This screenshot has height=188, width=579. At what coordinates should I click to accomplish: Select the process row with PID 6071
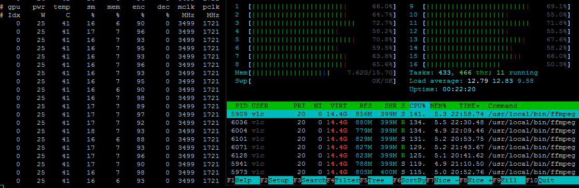coord(403,147)
